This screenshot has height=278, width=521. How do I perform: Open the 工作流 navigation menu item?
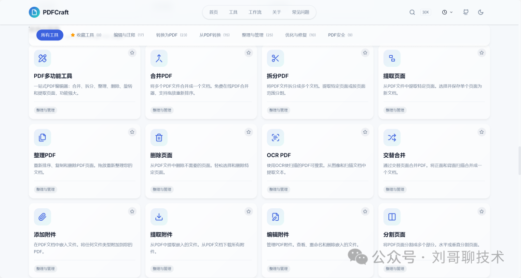[x=255, y=12]
